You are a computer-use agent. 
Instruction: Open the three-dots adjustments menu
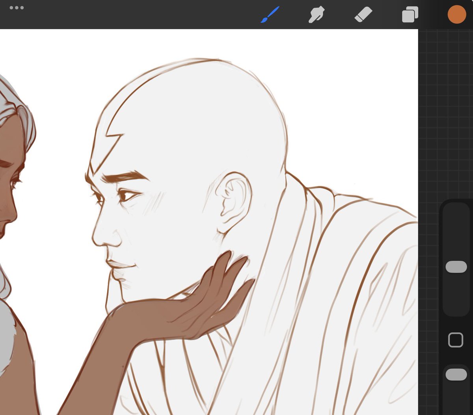click(17, 8)
